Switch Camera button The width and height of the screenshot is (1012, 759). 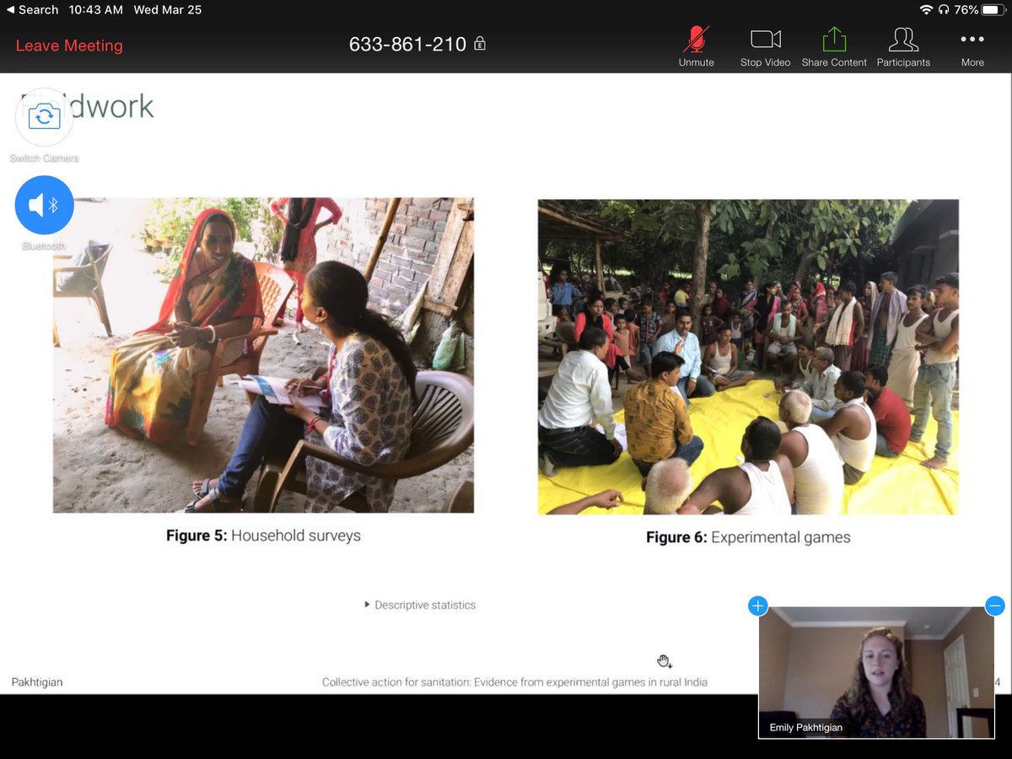click(x=45, y=117)
